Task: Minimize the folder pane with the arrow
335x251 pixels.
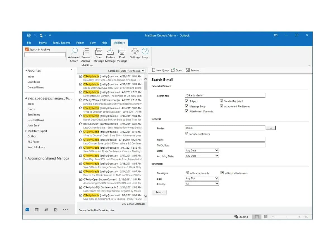Action: tap(72, 70)
